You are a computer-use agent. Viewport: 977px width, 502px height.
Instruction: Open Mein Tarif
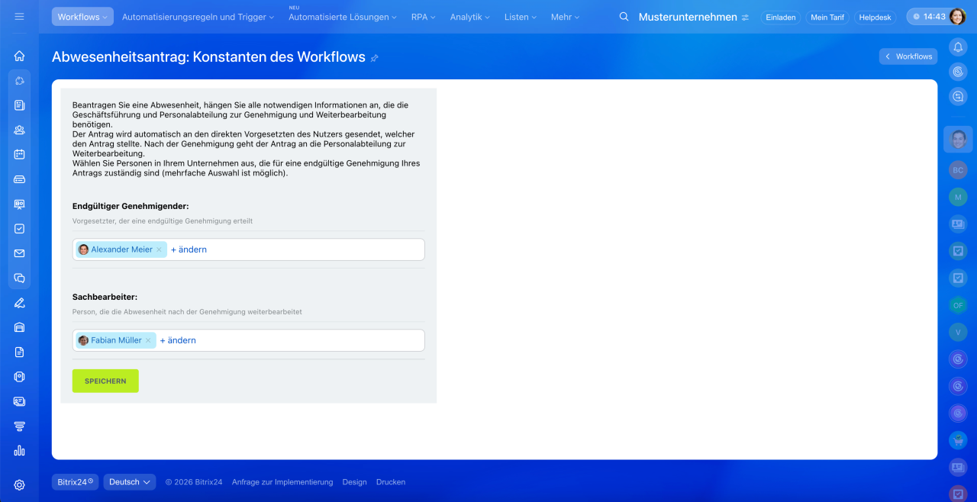[827, 17]
